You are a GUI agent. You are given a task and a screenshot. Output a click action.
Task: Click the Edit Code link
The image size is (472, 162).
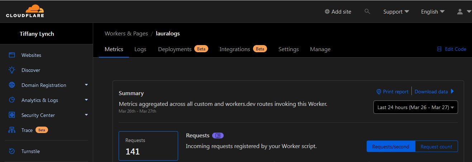452,49
